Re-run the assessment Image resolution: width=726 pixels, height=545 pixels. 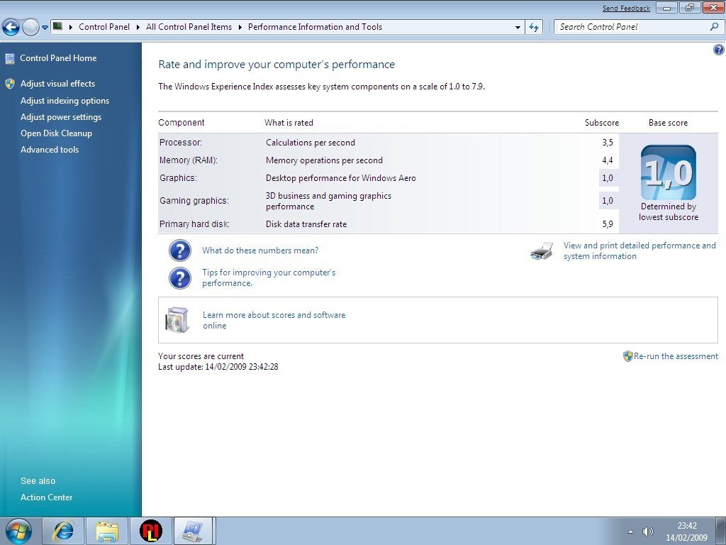(x=676, y=356)
